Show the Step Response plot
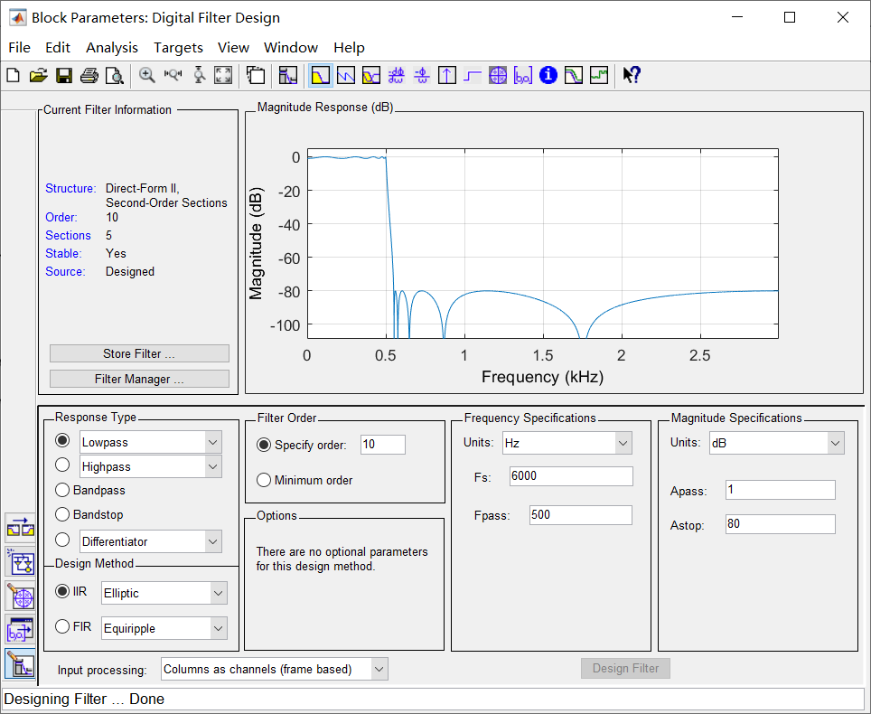The image size is (871, 714). point(473,75)
